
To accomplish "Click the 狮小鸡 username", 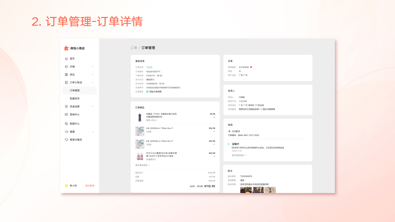I will point(73,186).
